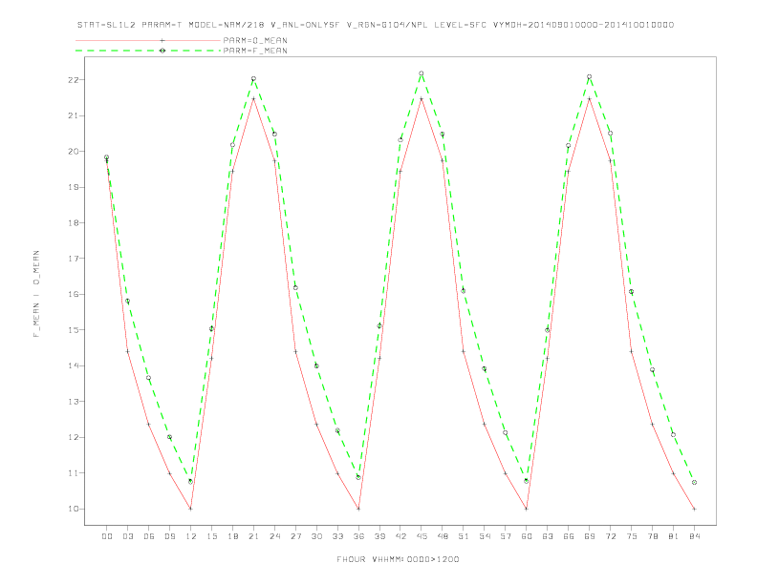Click the O_MEAN plus marker at hour 12

pyautogui.click(x=191, y=509)
